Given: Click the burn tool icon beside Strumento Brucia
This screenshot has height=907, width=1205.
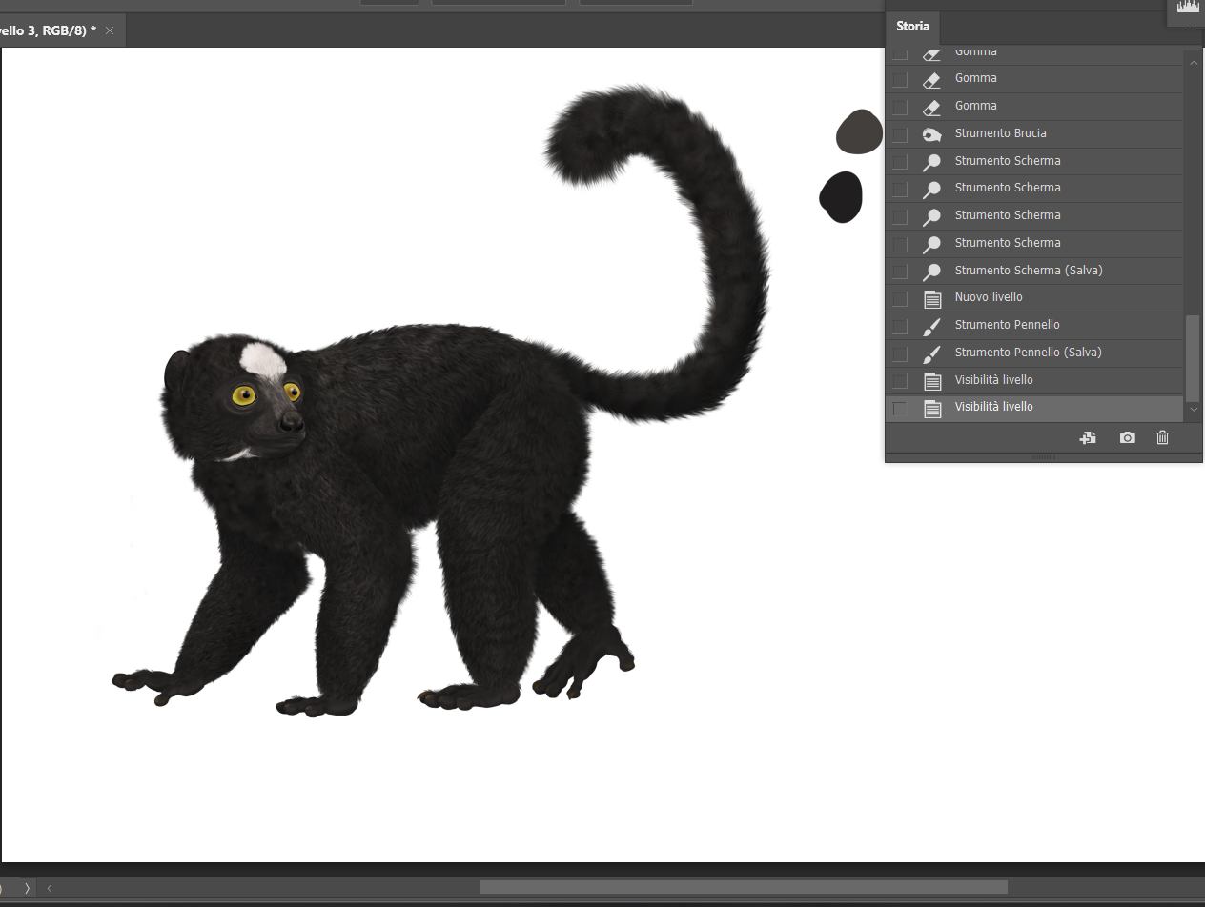Looking at the screenshot, I should tap(932, 134).
